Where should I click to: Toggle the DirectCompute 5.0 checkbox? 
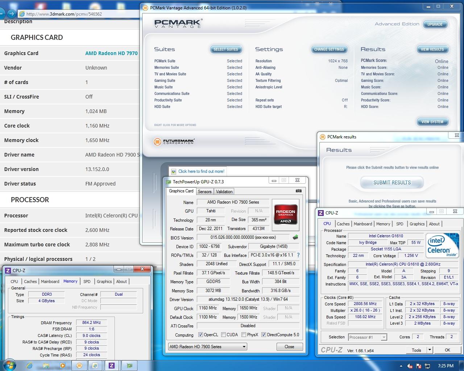click(x=264, y=335)
